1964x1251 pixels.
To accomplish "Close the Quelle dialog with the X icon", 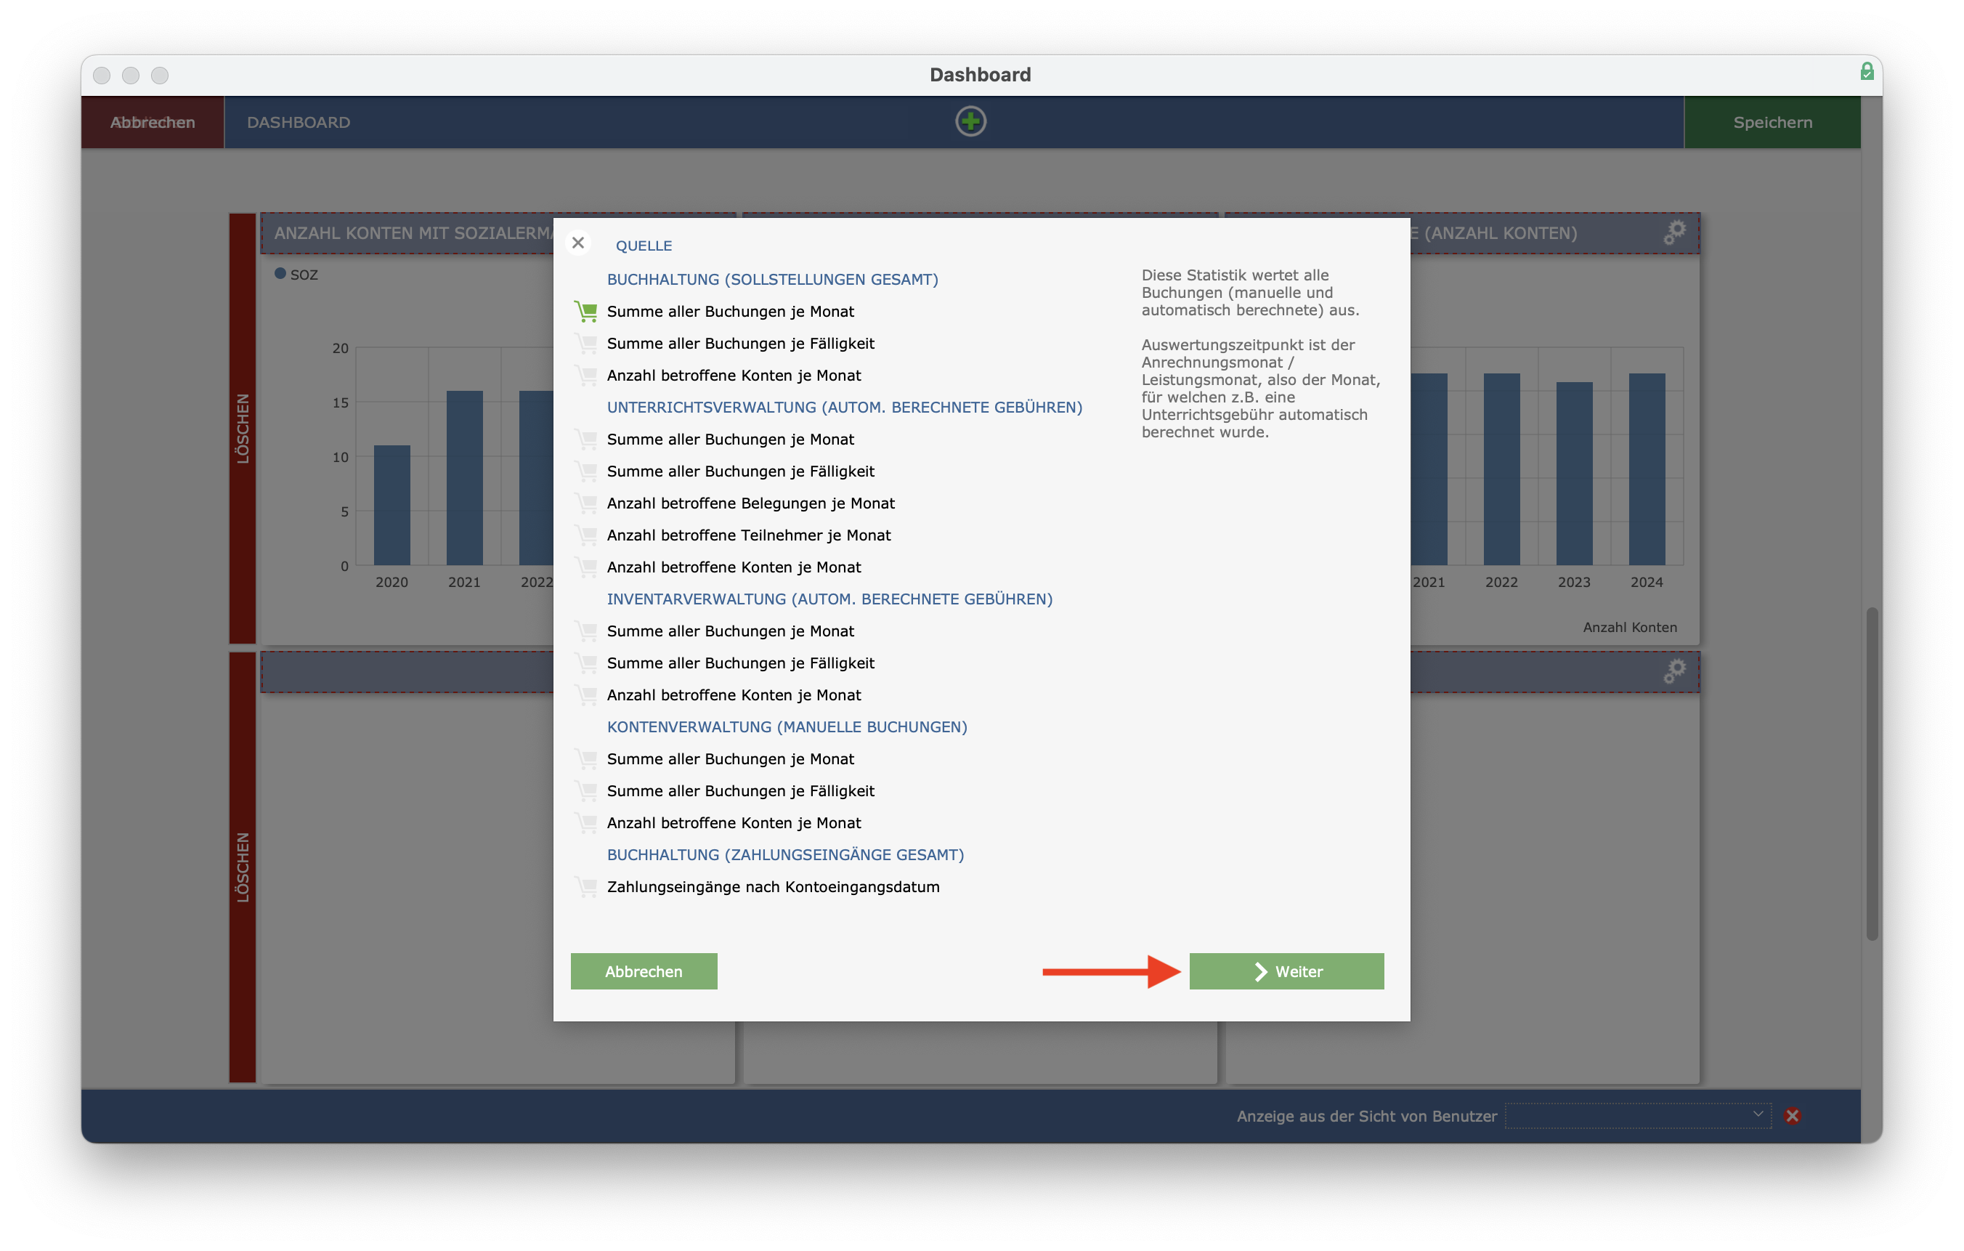I will point(578,243).
